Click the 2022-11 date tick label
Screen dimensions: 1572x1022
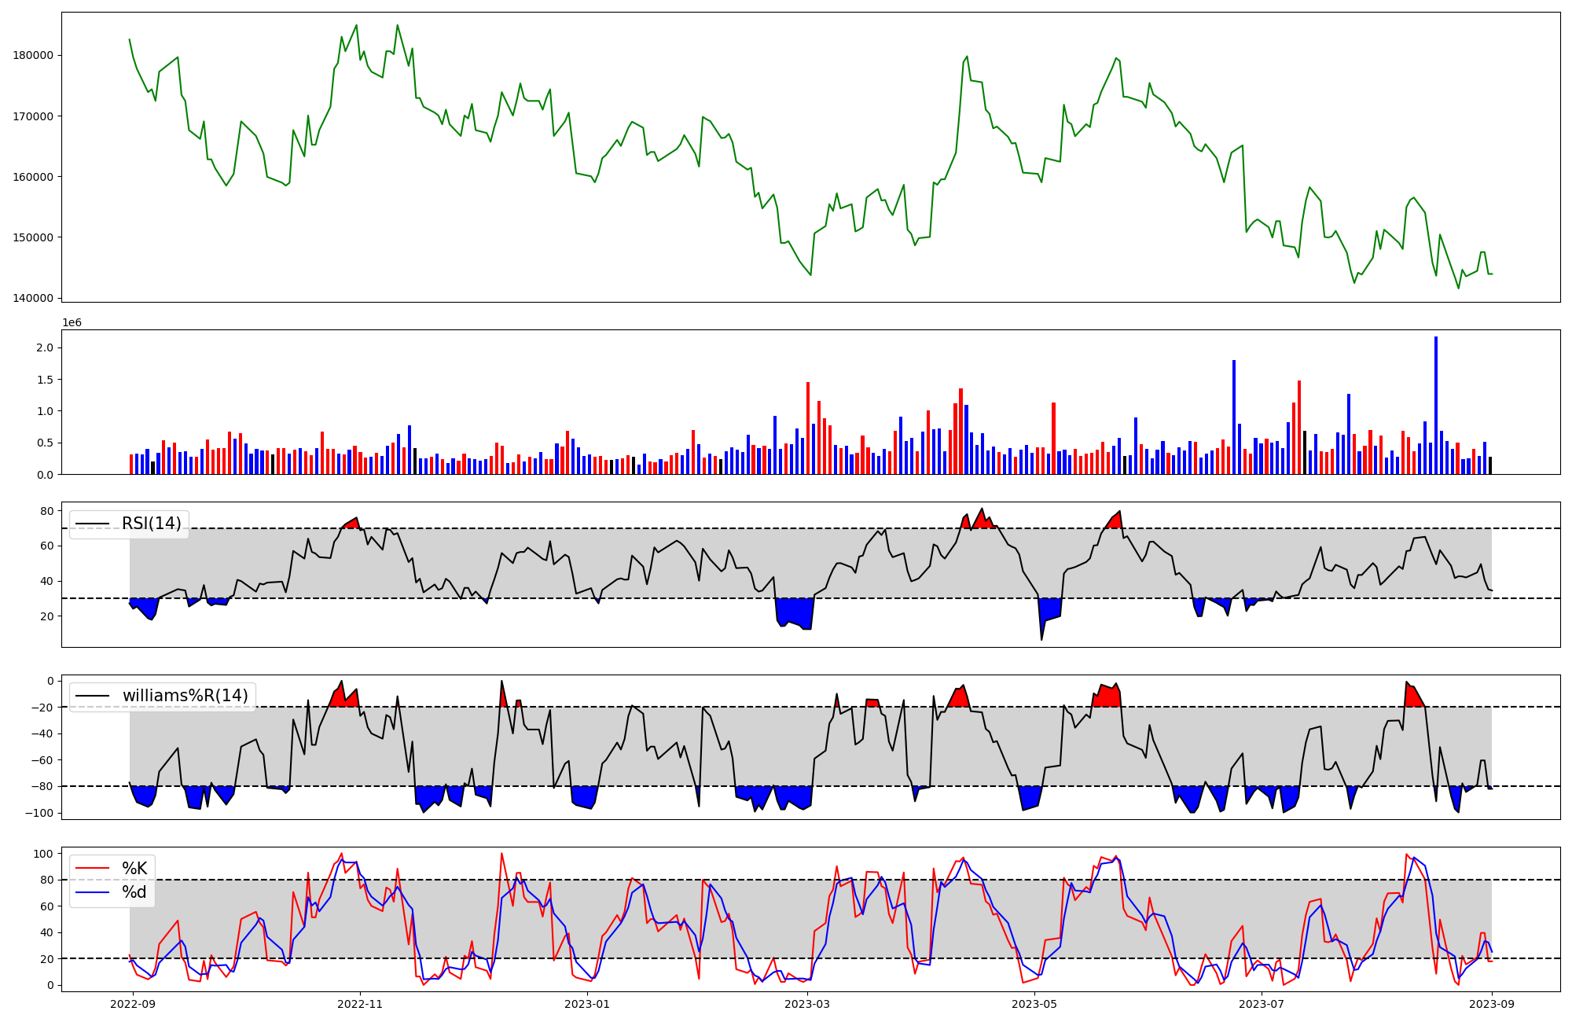pos(360,1004)
